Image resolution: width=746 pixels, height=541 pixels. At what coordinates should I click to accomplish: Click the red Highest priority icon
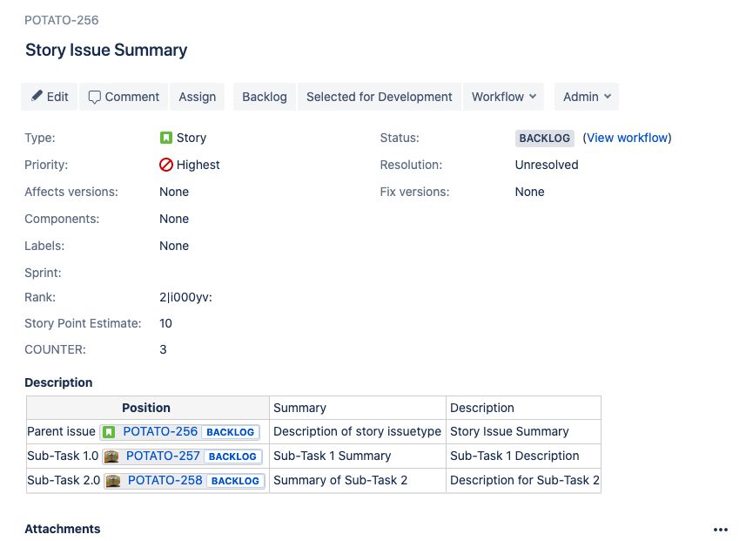(x=165, y=165)
